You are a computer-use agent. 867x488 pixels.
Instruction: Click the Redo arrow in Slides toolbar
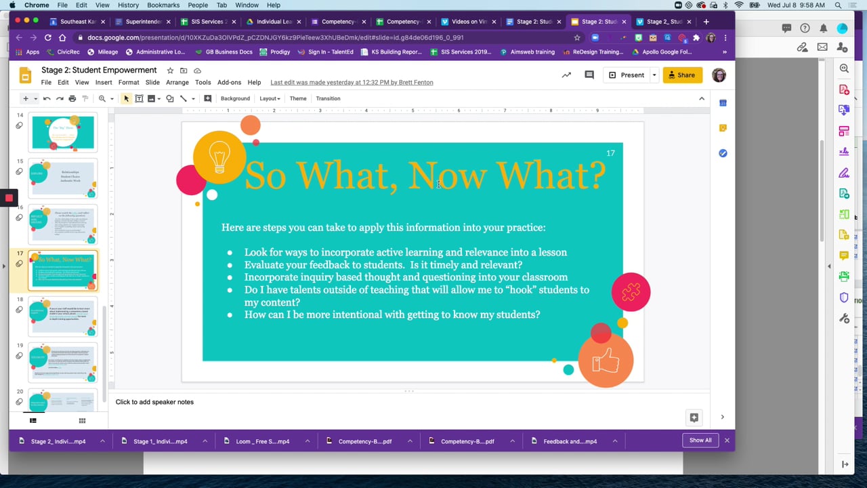point(60,99)
